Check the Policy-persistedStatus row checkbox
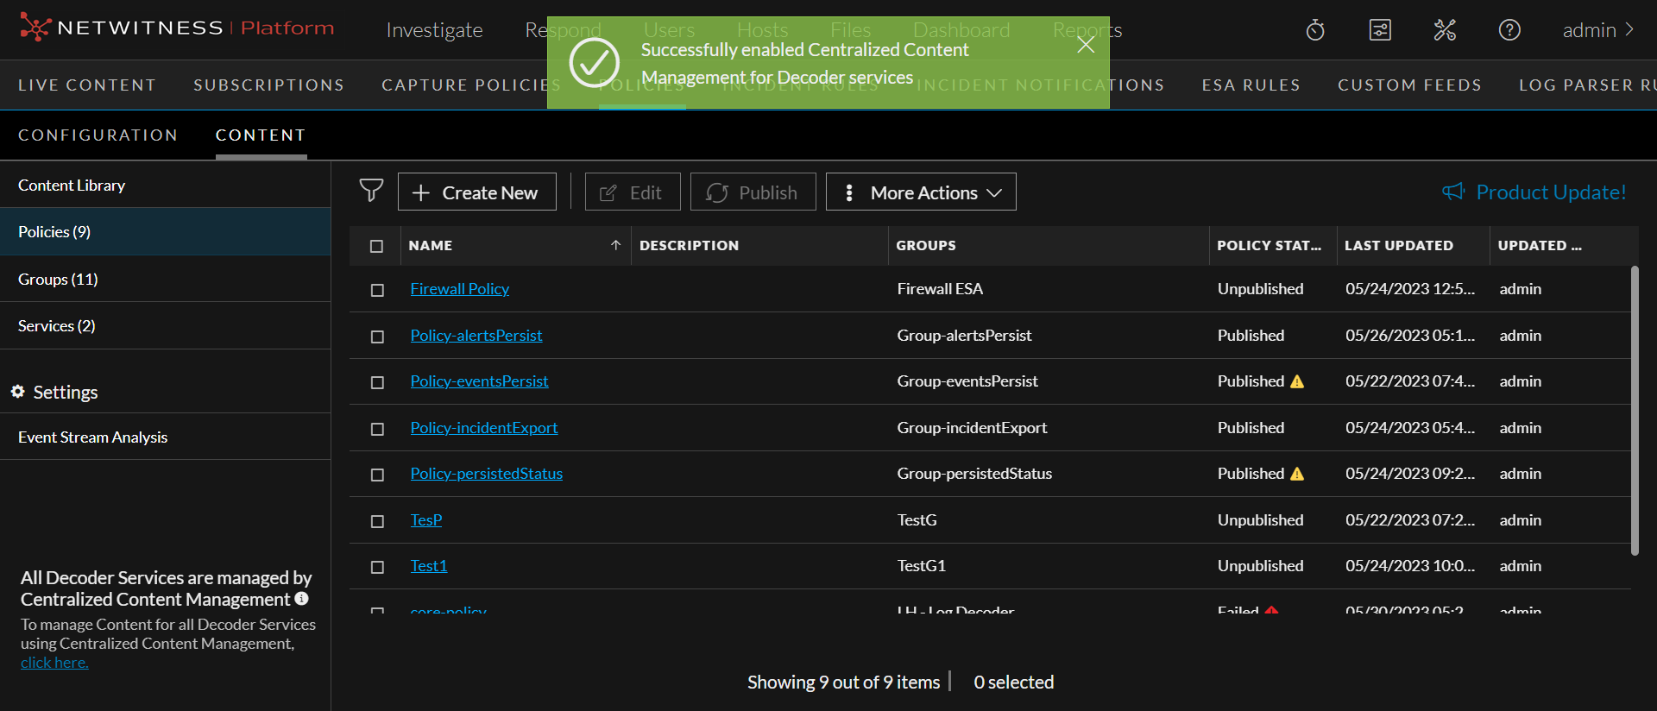 [377, 475]
